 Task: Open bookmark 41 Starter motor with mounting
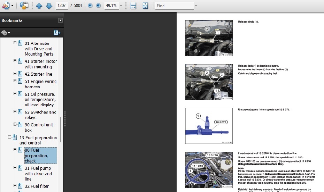coord(40,64)
